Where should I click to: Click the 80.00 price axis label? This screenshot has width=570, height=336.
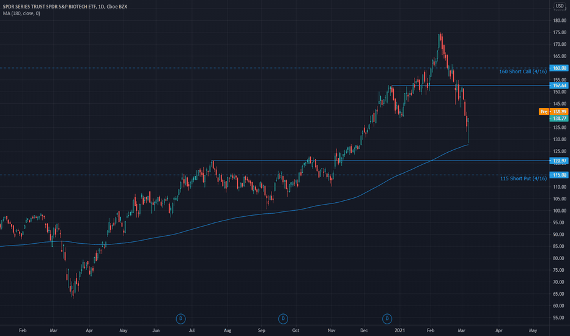[560, 258]
